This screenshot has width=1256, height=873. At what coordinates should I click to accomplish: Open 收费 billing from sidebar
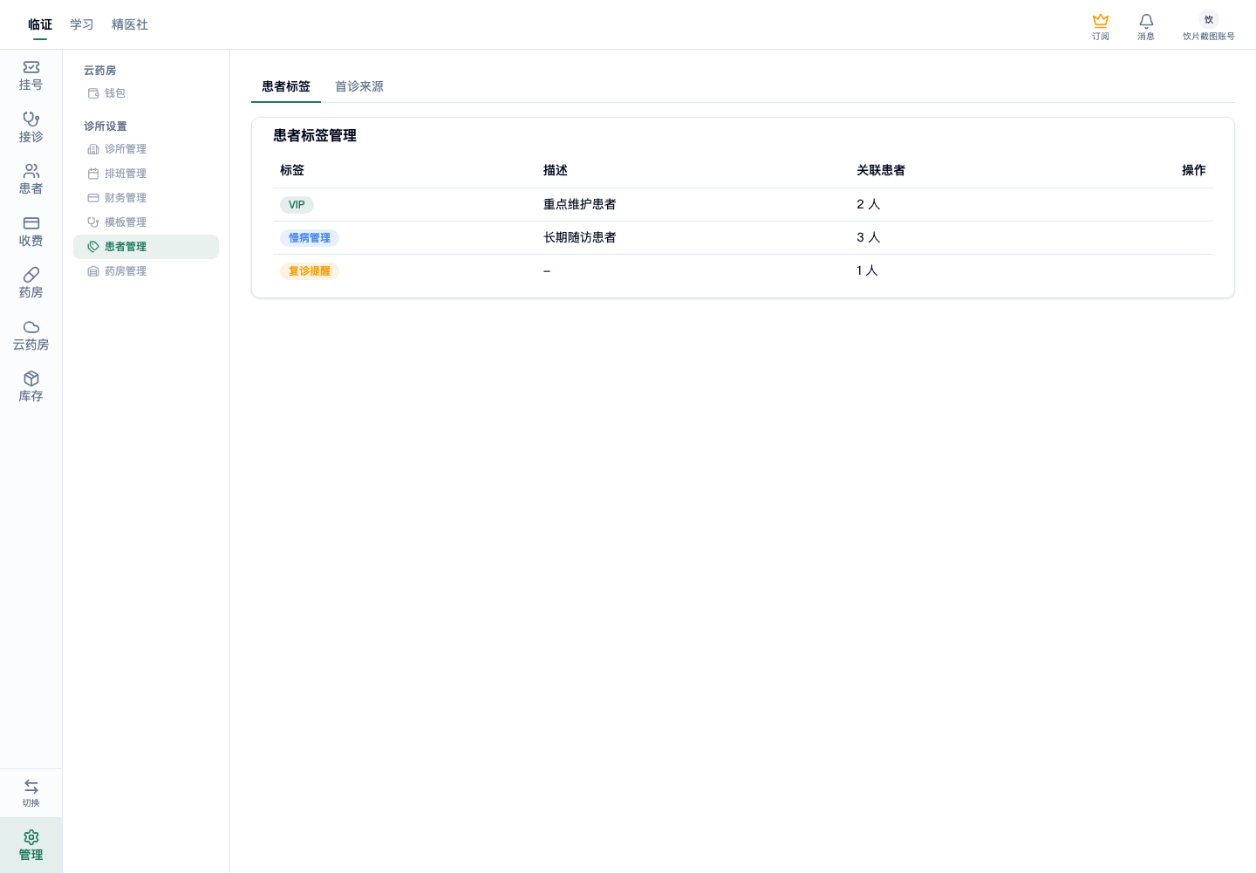pos(31,232)
